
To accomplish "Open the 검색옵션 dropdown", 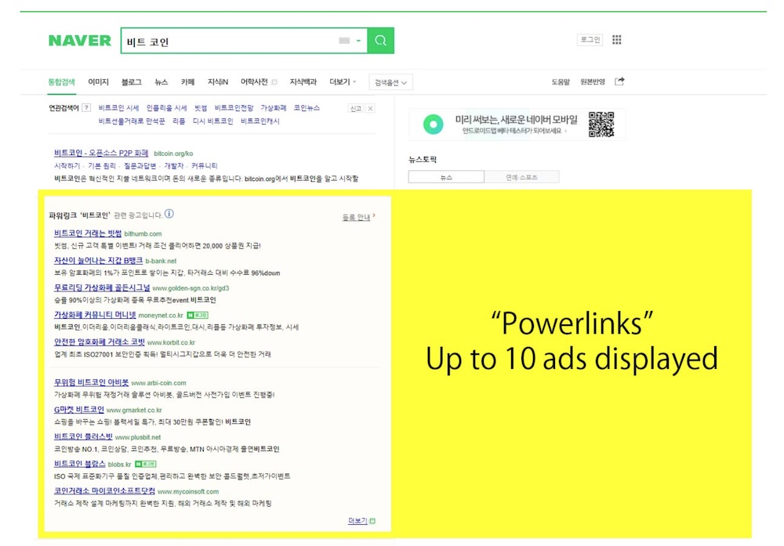I will tap(391, 82).
